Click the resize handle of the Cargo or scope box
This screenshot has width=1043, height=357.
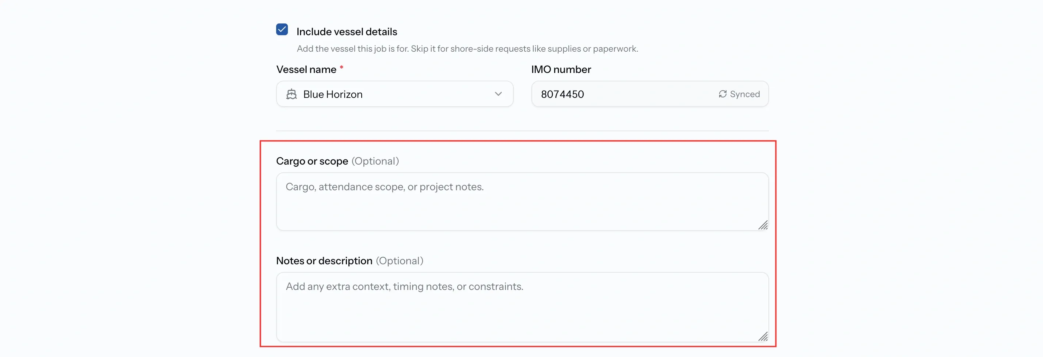[763, 225]
